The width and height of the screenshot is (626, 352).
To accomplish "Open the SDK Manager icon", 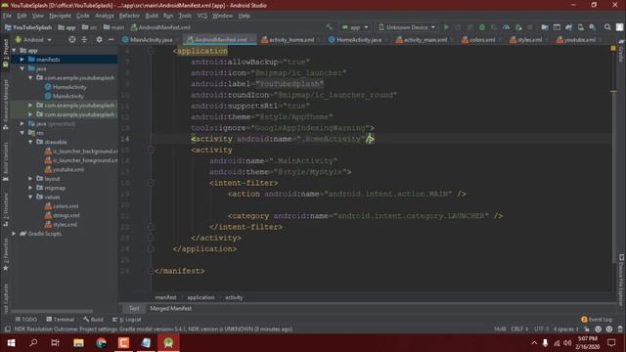I will 593,27.
